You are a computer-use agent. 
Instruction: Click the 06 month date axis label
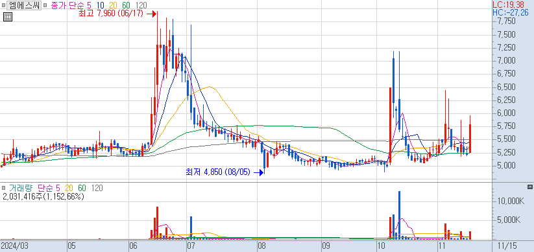(134, 246)
